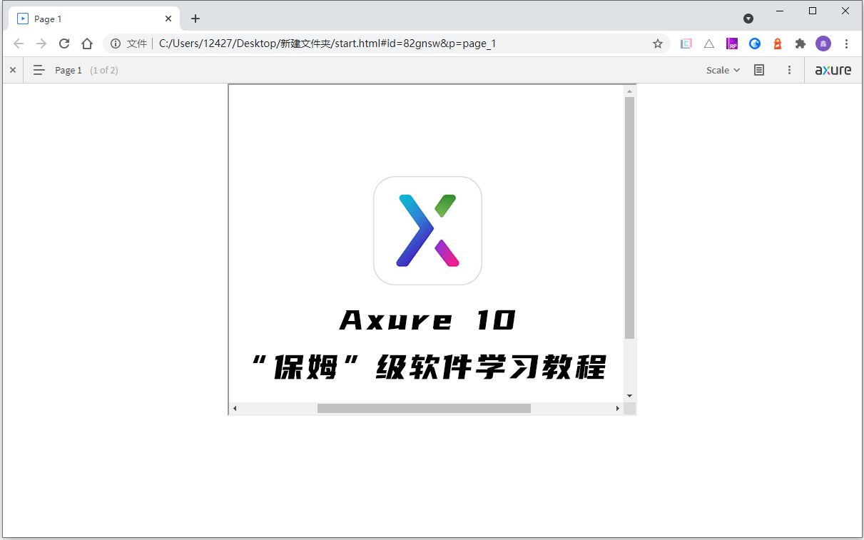
Task: Click the address bar URL
Action: pyautogui.click(x=327, y=44)
